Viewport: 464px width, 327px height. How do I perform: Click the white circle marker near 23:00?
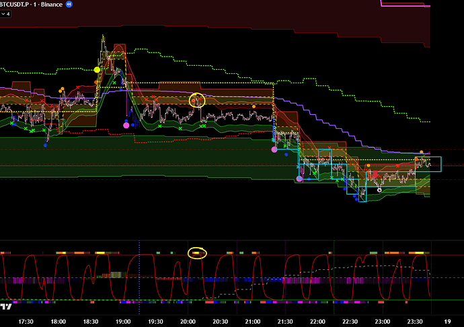380,190
